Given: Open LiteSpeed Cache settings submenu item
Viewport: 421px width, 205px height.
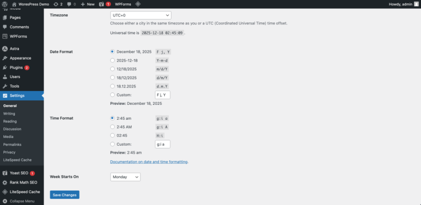Looking at the screenshot, I should point(17,160).
